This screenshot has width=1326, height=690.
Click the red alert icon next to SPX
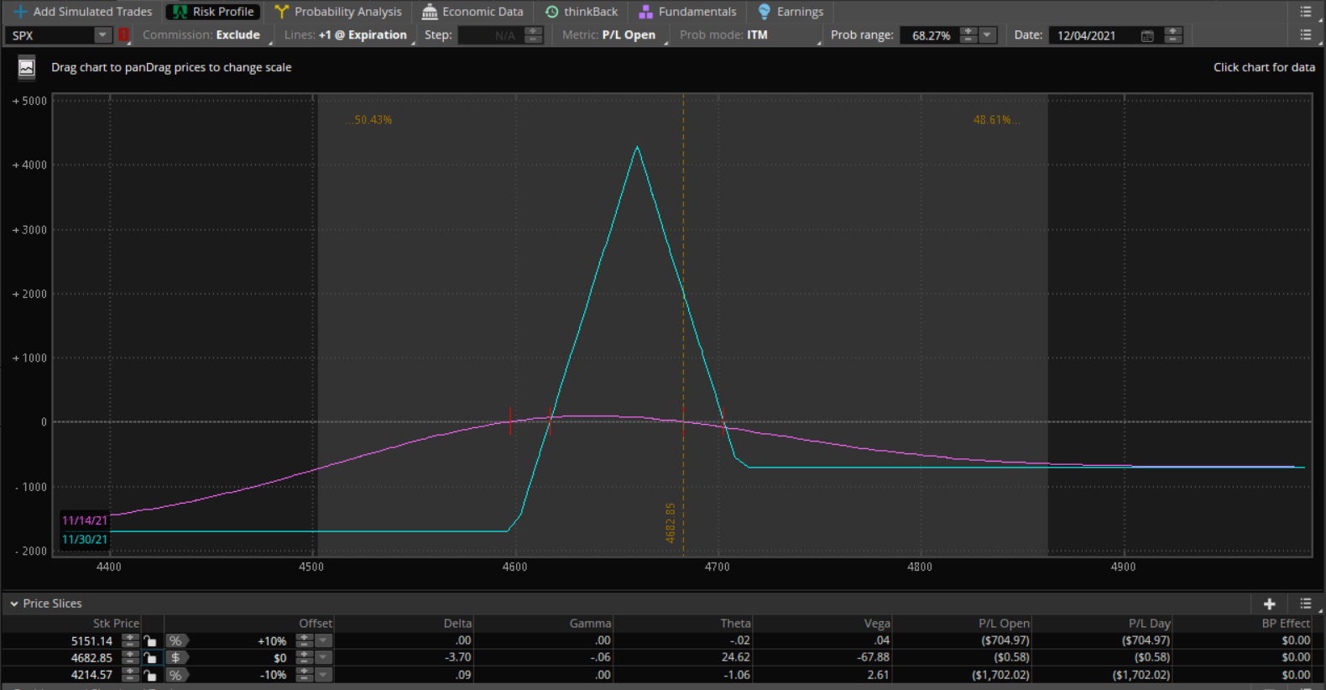(124, 35)
